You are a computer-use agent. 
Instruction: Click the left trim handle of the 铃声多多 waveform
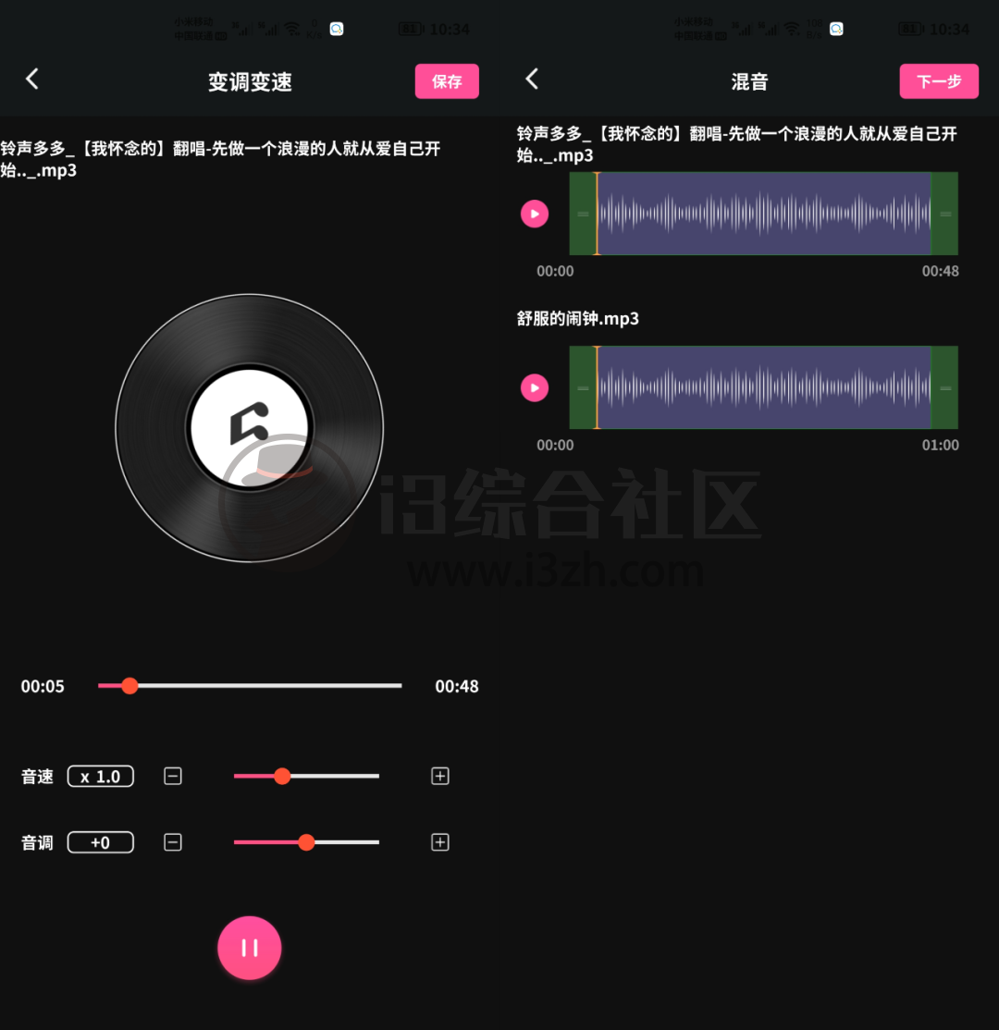click(583, 214)
